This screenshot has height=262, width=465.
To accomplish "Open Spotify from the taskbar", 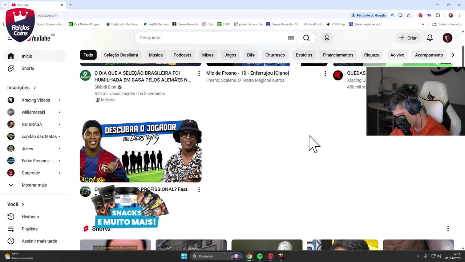I will click(x=260, y=256).
